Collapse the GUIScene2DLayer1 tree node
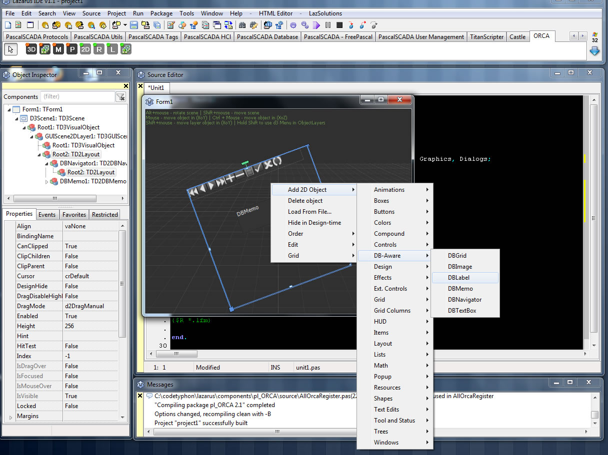The width and height of the screenshot is (608, 455). click(x=32, y=136)
